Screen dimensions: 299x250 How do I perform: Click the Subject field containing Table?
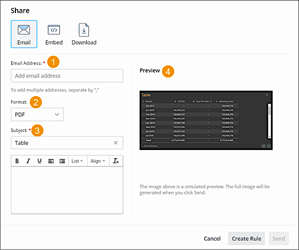point(67,142)
